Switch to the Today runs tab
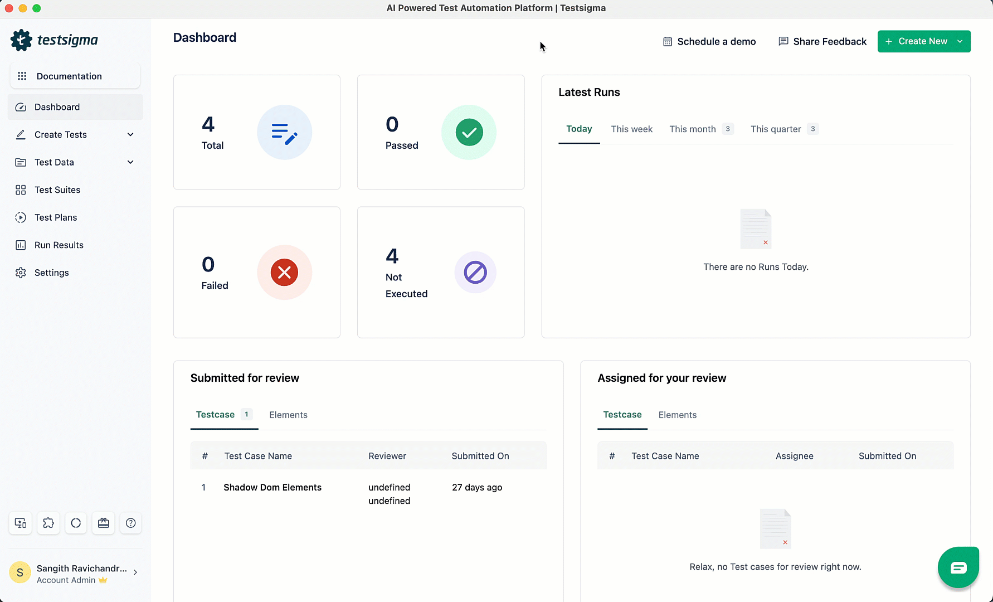This screenshot has height=602, width=993. (x=579, y=129)
